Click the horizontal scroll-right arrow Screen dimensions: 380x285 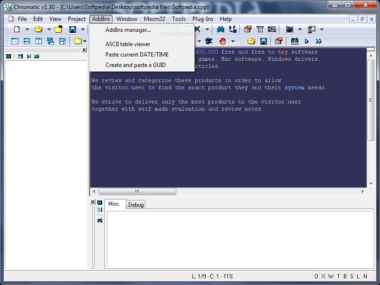coord(362,191)
